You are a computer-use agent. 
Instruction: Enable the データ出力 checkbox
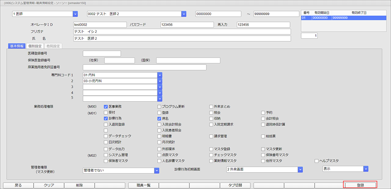[106, 149]
